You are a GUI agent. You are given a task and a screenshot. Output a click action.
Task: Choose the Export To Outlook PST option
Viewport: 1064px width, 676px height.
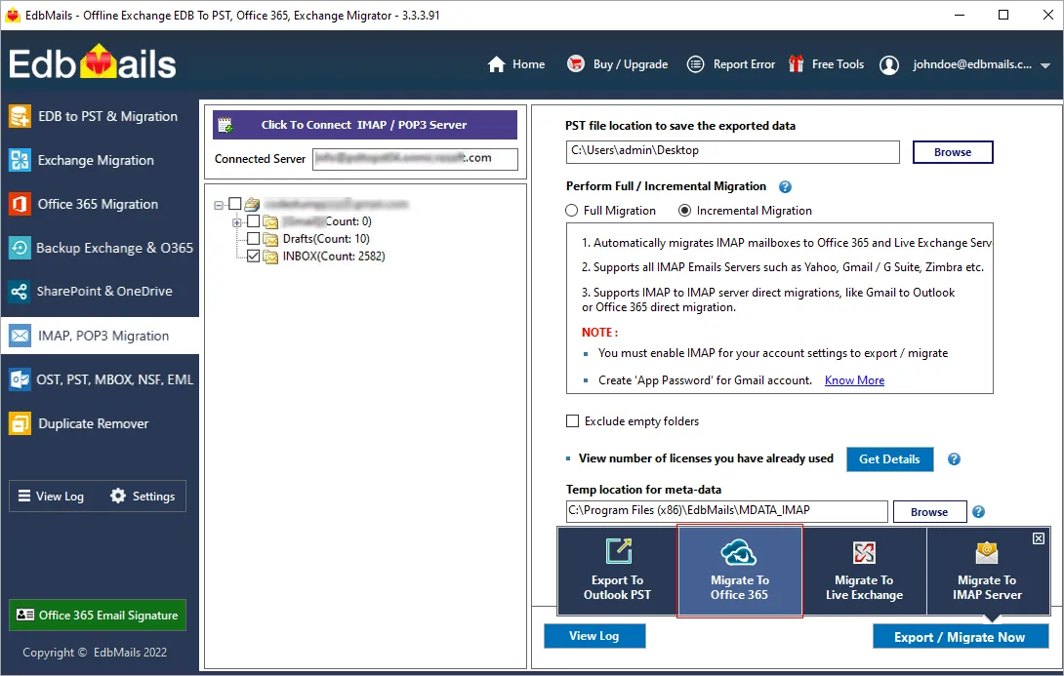point(616,571)
